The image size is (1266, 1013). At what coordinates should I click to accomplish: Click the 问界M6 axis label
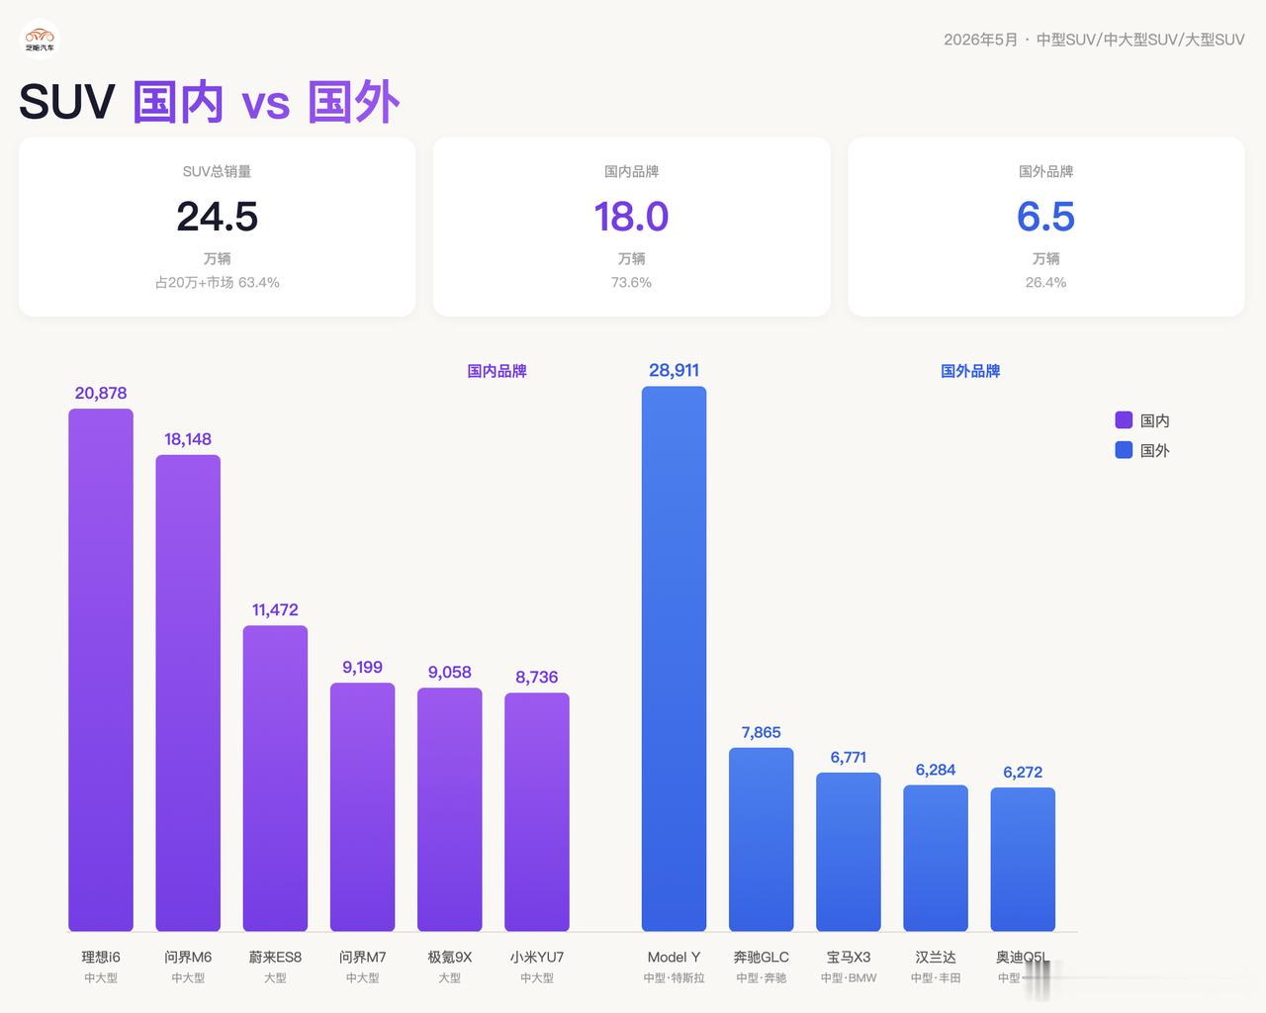point(188,957)
